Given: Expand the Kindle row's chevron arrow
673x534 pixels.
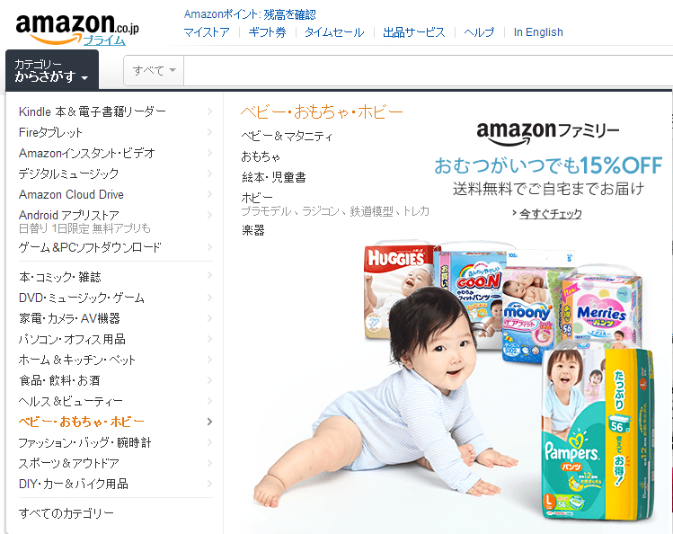Looking at the screenshot, I should coord(209,111).
